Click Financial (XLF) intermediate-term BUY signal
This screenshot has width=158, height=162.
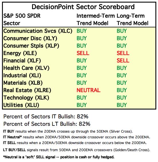point(82,60)
